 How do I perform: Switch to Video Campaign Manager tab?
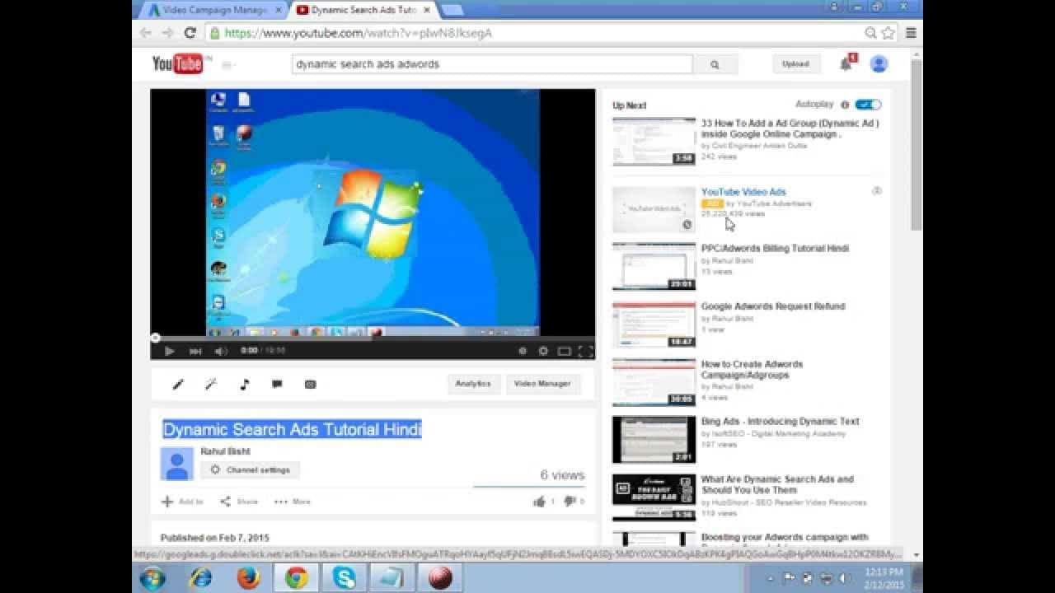(x=214, y=10)
